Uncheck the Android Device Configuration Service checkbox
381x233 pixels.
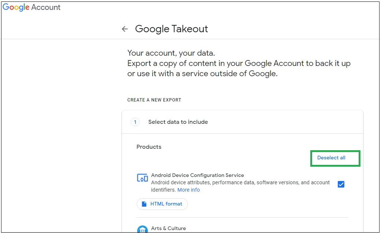341,184
